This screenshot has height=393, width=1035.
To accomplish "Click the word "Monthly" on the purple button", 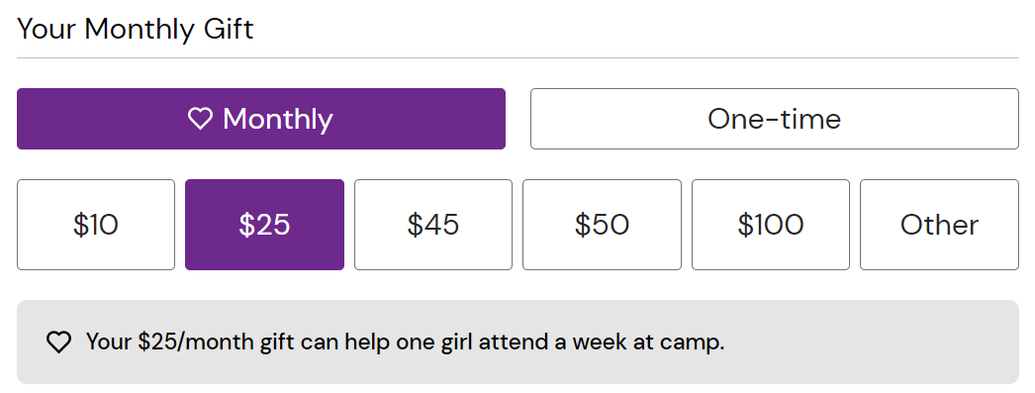I will 278,120.
